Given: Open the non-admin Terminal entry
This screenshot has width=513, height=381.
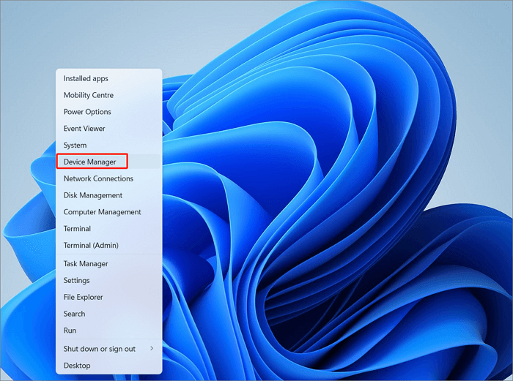Looking at the screenshot, I should pos(77,229).
